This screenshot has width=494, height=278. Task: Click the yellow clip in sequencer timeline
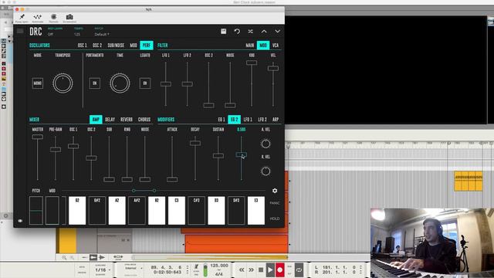(x=469, y=181)
